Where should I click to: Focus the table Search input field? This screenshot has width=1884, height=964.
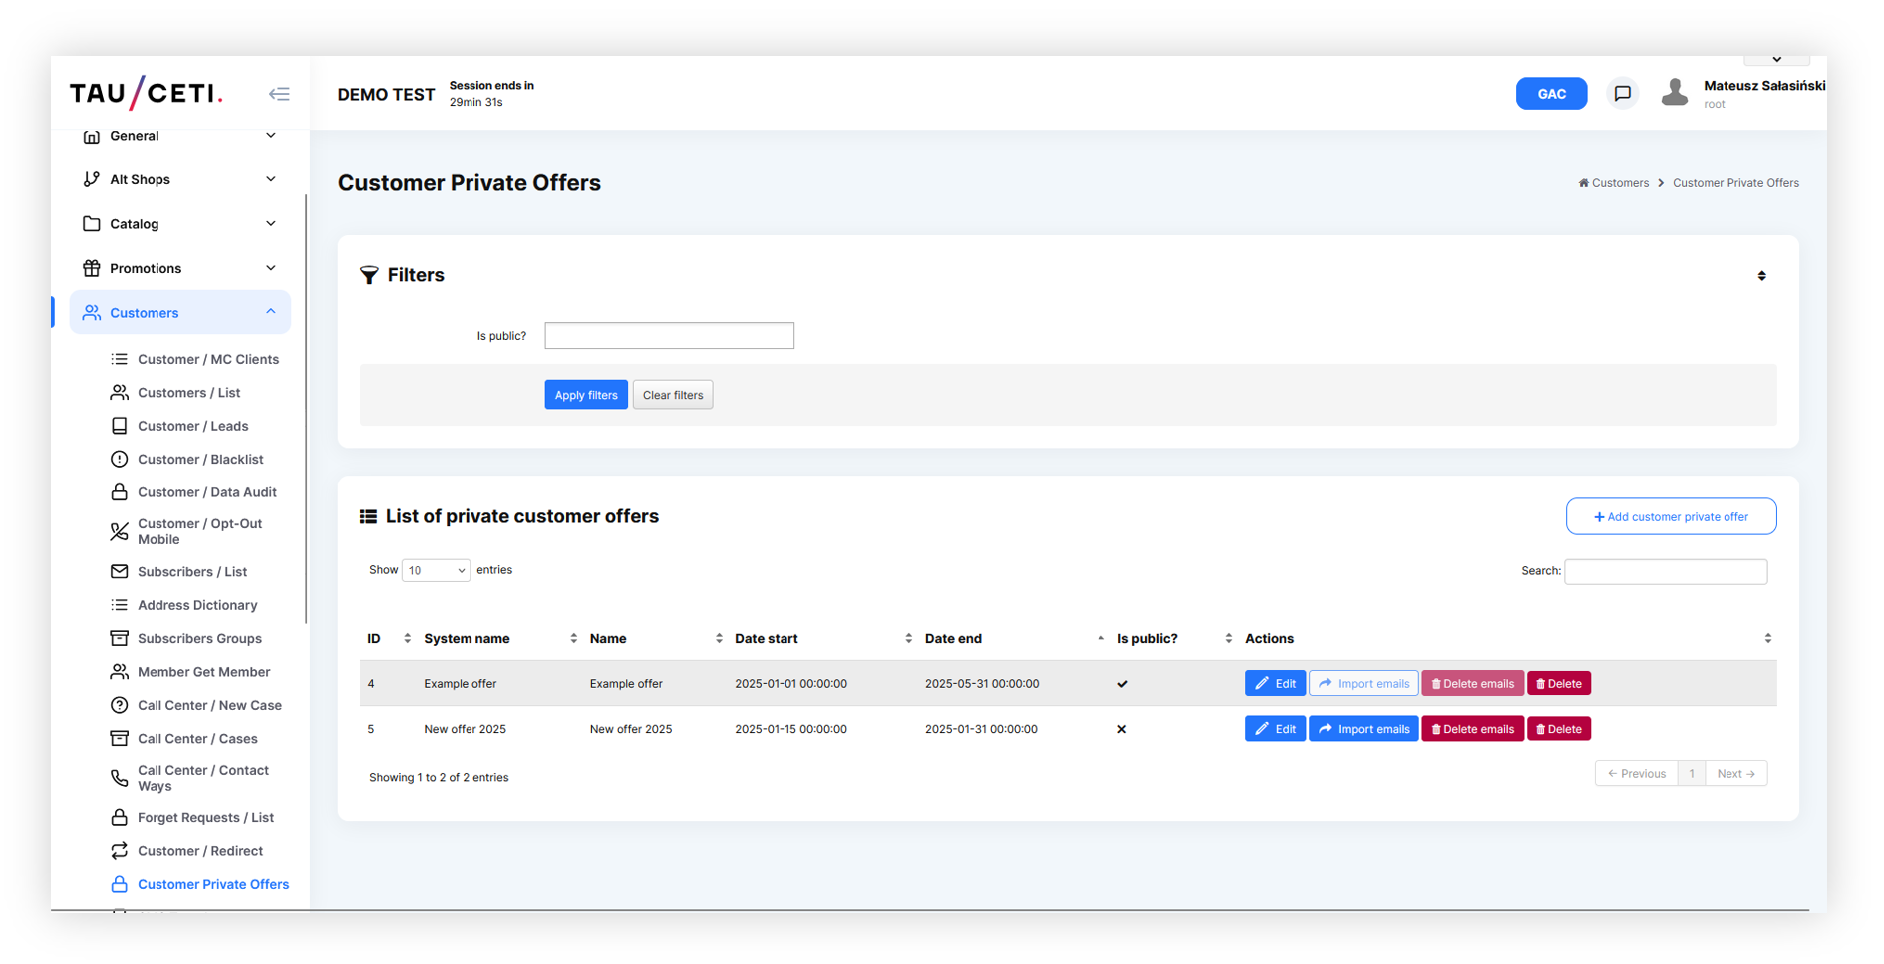1665,572
